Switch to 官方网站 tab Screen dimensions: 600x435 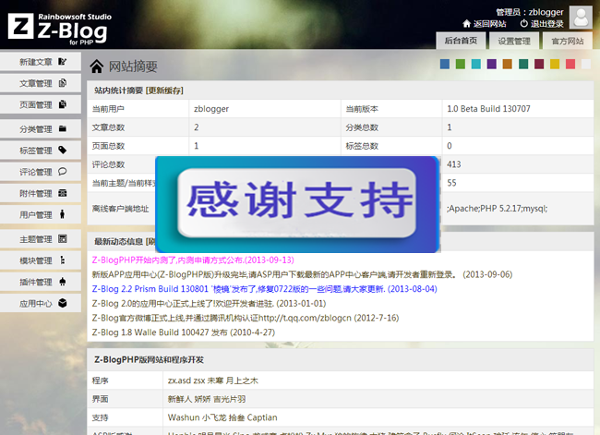click(x=568, y=41)
